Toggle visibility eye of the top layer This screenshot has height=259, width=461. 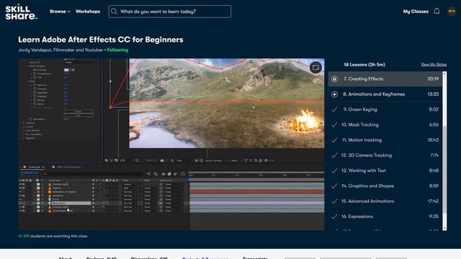[20, 184]
